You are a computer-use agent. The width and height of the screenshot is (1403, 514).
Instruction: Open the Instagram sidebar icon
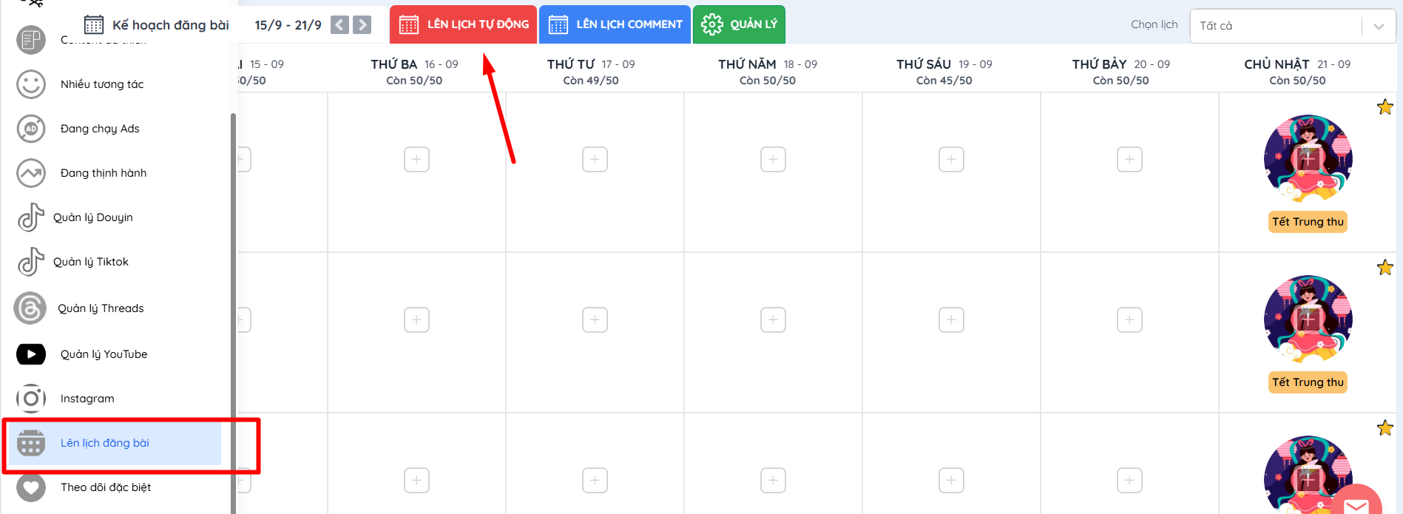pyautogui.click(x=31, y=399)
